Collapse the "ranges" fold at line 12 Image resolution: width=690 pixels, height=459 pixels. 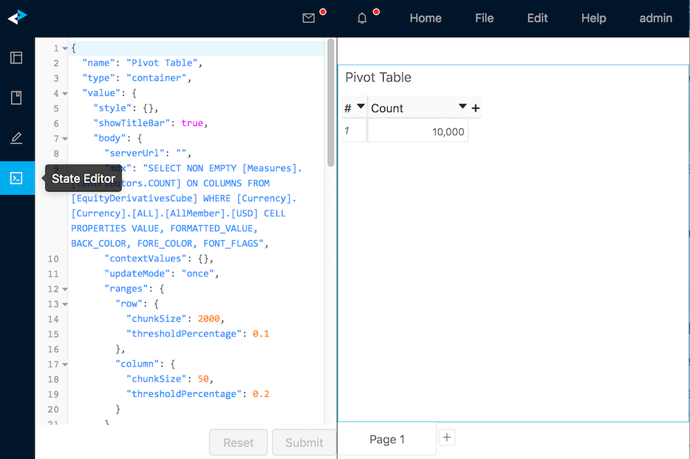65,289
